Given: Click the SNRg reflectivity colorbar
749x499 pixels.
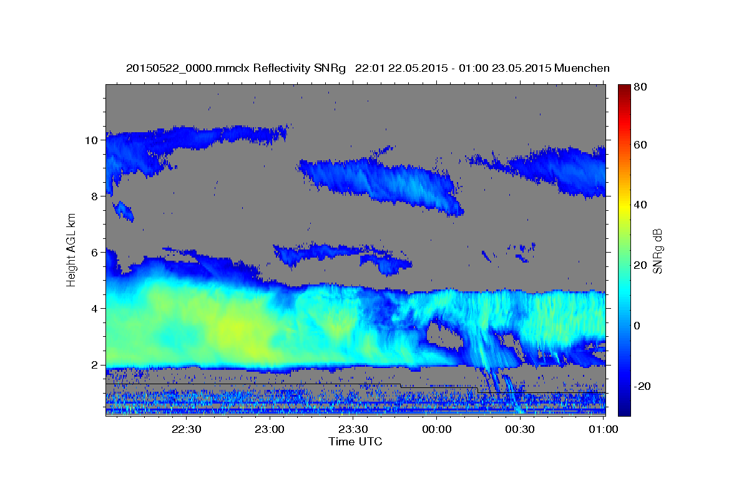Looking at the screenshot, I should pos(624,250).
